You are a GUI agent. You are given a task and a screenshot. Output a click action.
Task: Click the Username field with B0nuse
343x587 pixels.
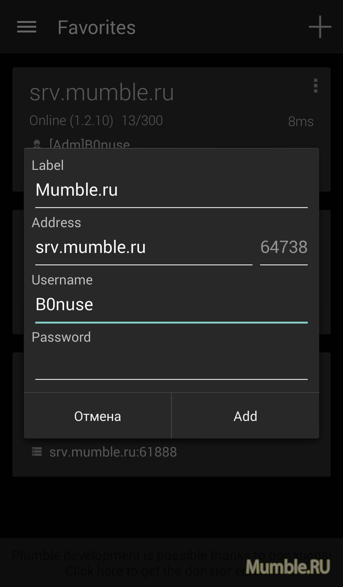point(171,305)
